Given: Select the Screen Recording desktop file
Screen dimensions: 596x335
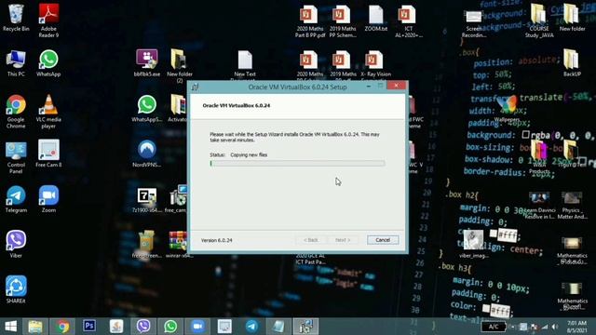Looking at the screenshot, I should [x=474, y=24].
